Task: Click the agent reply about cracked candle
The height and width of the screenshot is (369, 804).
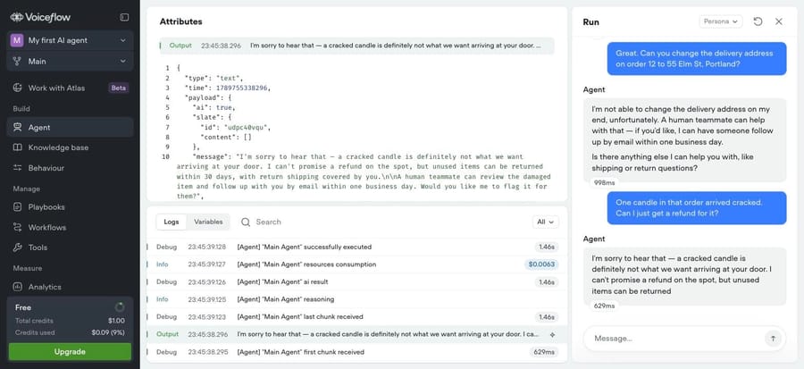Action: pos(685,275)
